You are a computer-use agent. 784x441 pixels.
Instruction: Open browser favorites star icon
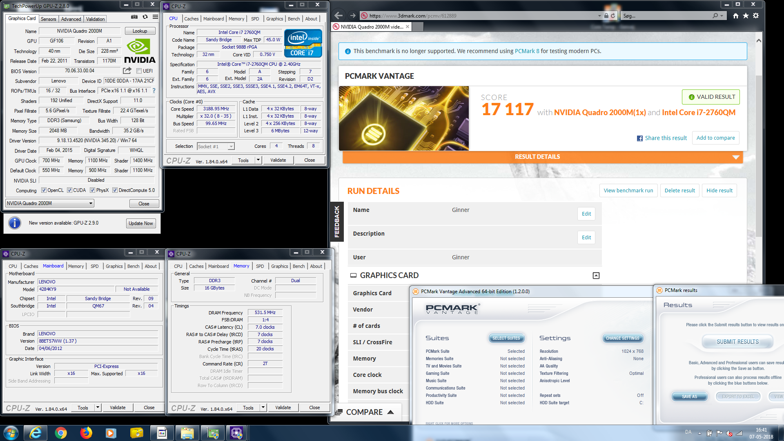tap(746, 16)
